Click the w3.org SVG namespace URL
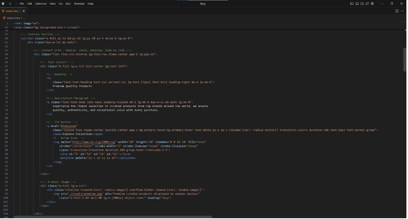The width and height of the screenshot is (408, 219). tap(94, 142)
